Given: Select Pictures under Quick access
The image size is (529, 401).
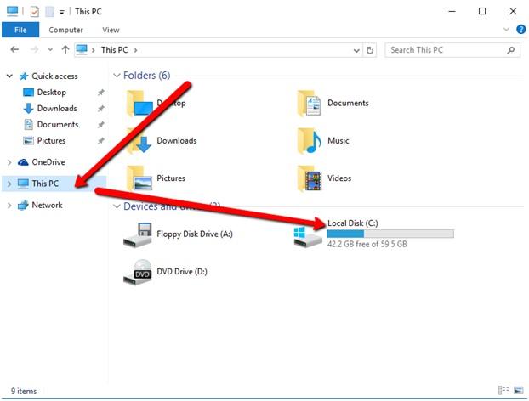Looking at the screenshot, I should click(x=51, y=141).
